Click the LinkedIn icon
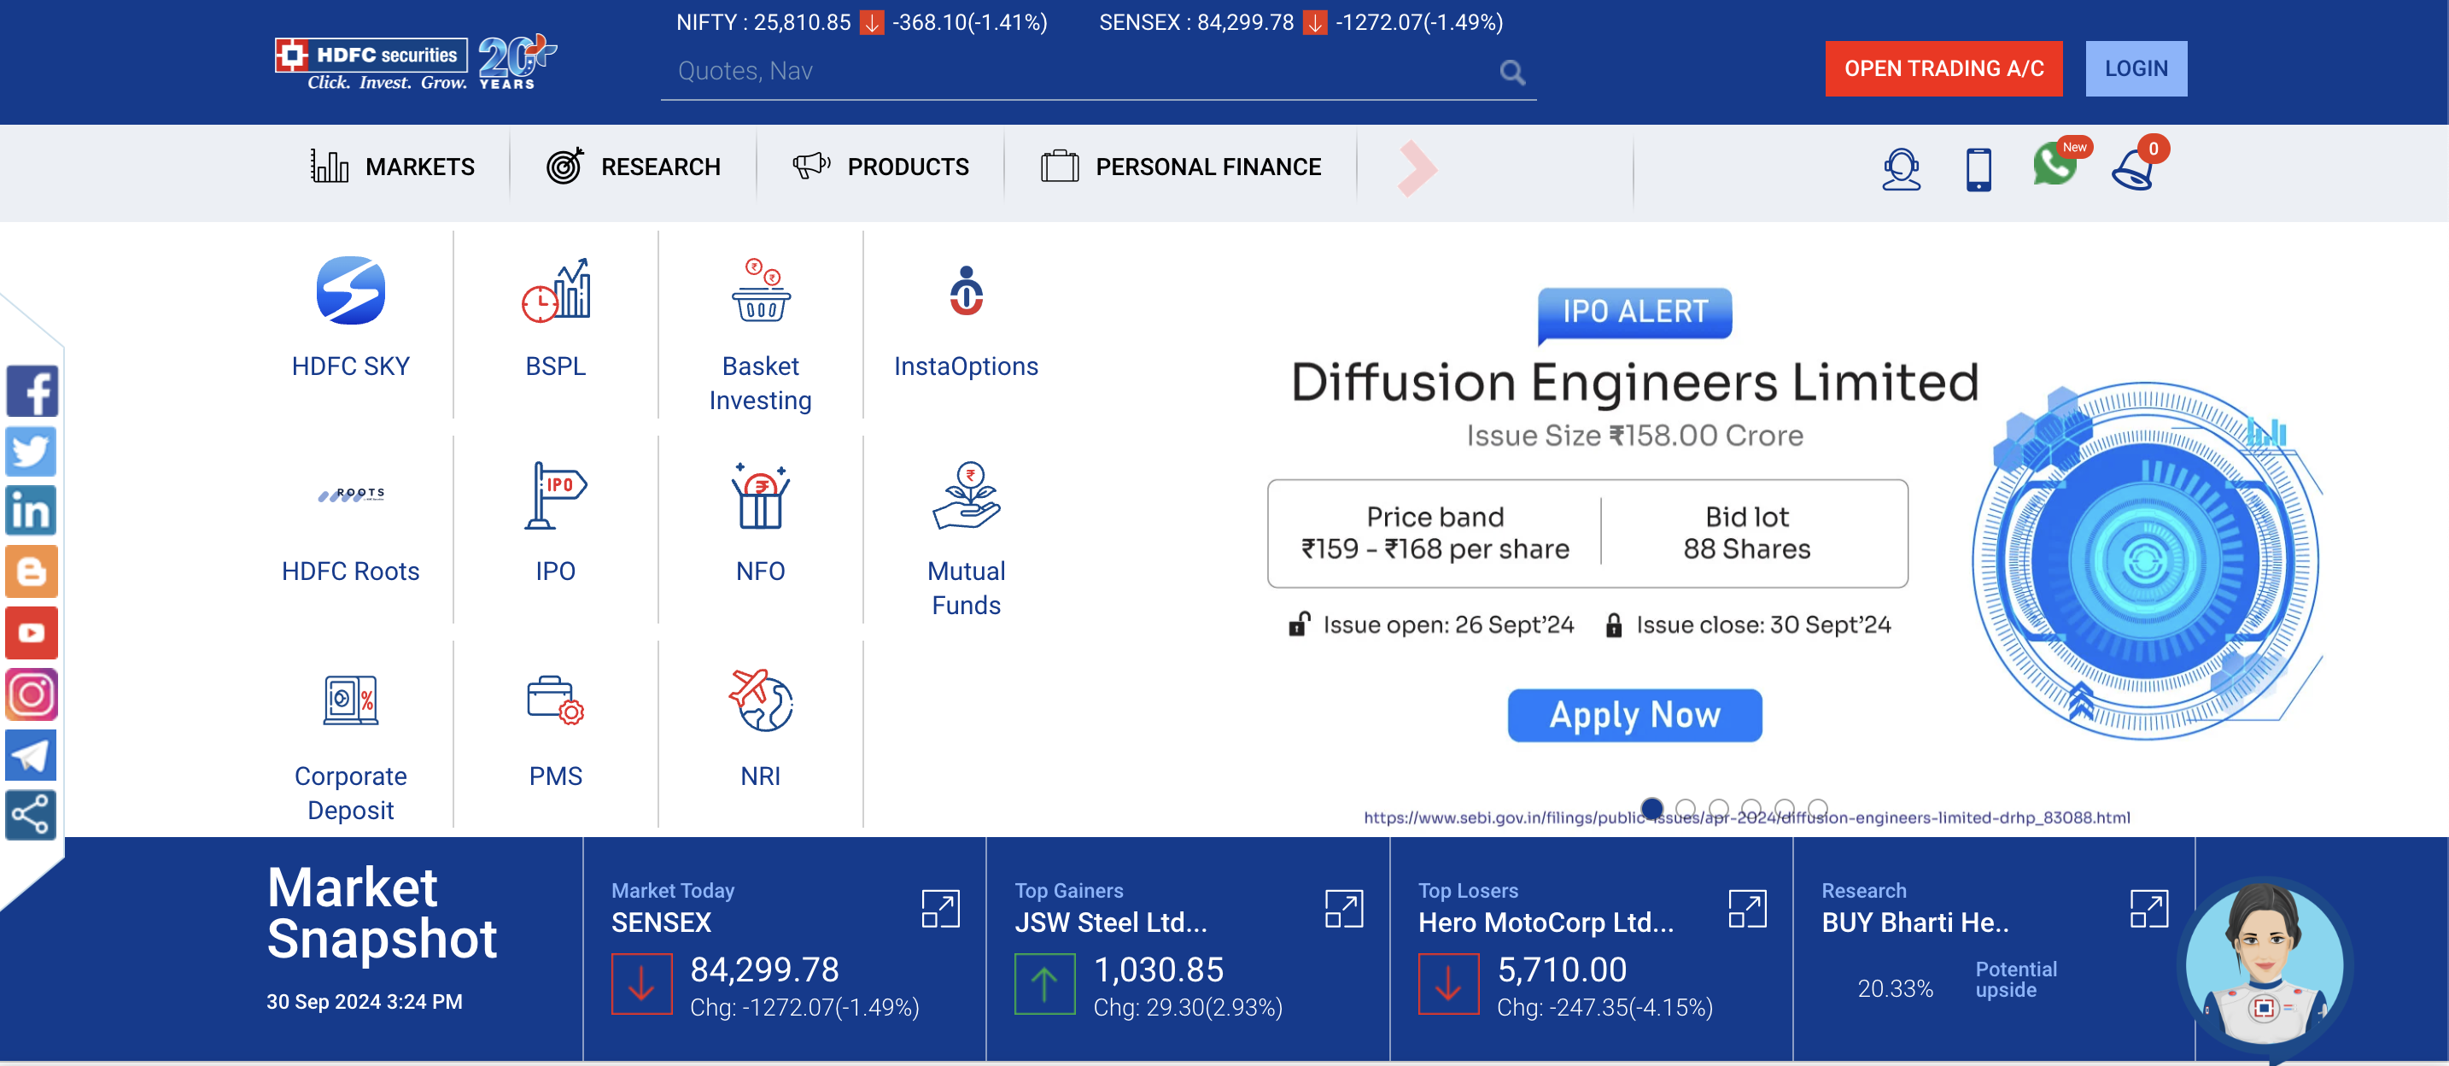2449x1066 pixels. (32, 512)
